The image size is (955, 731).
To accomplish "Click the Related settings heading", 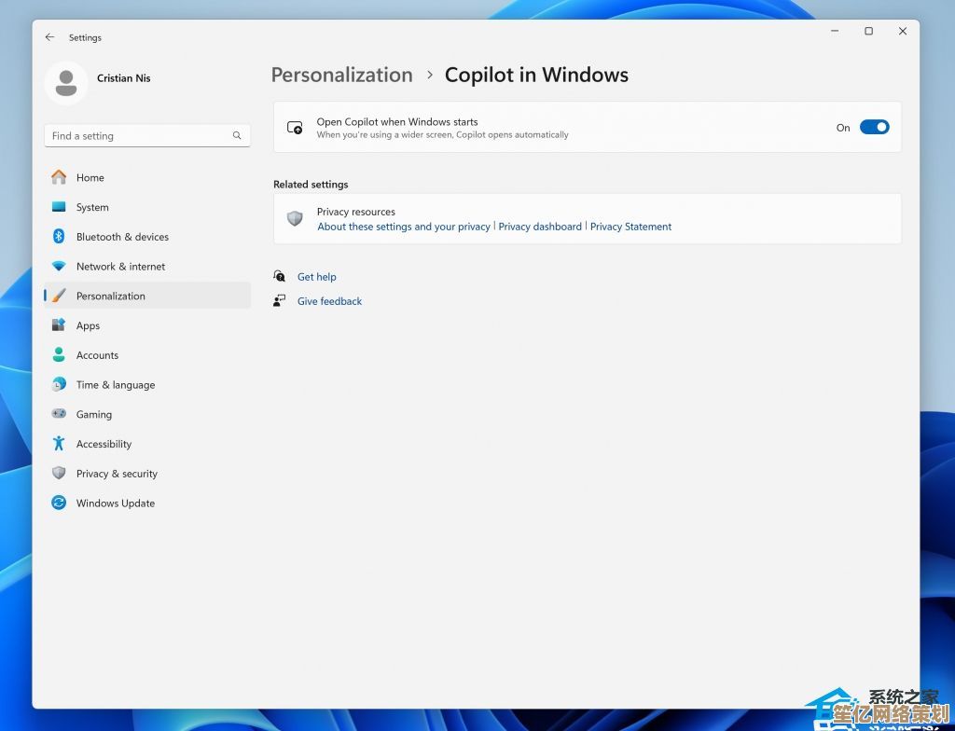I will pyautogui.click(x=311, y=184).
